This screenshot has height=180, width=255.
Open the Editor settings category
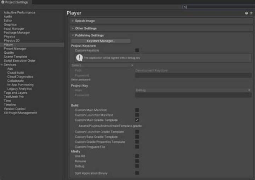click(8, 21)
